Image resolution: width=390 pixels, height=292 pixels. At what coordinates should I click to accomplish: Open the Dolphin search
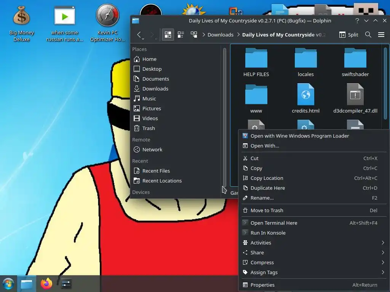pyautogui.click(x=368, y=35)
